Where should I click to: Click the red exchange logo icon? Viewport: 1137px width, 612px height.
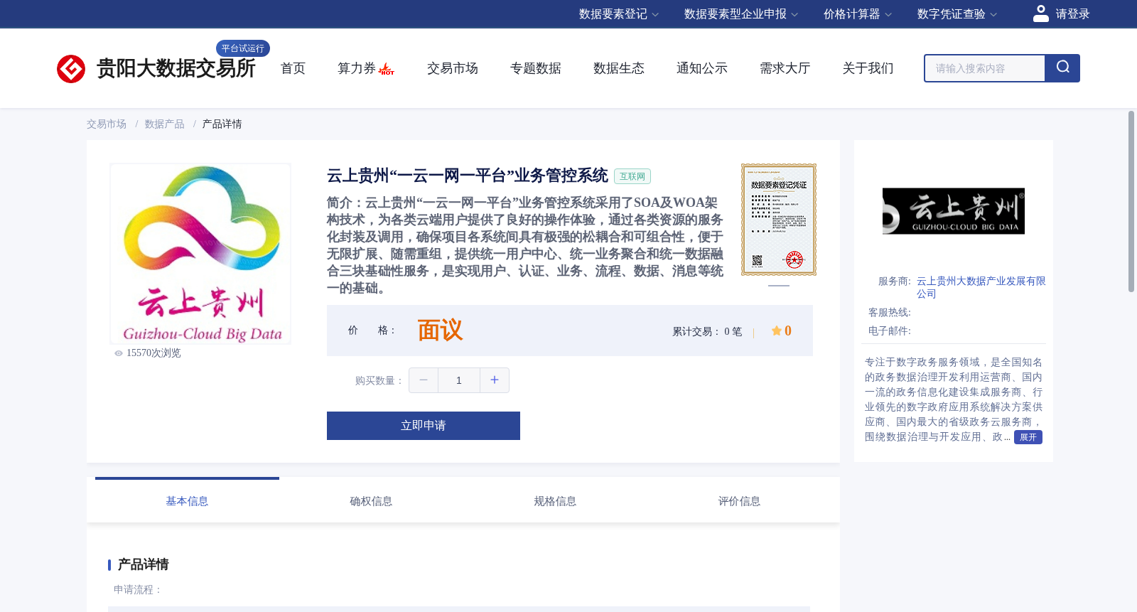click(x=71, y=69)
